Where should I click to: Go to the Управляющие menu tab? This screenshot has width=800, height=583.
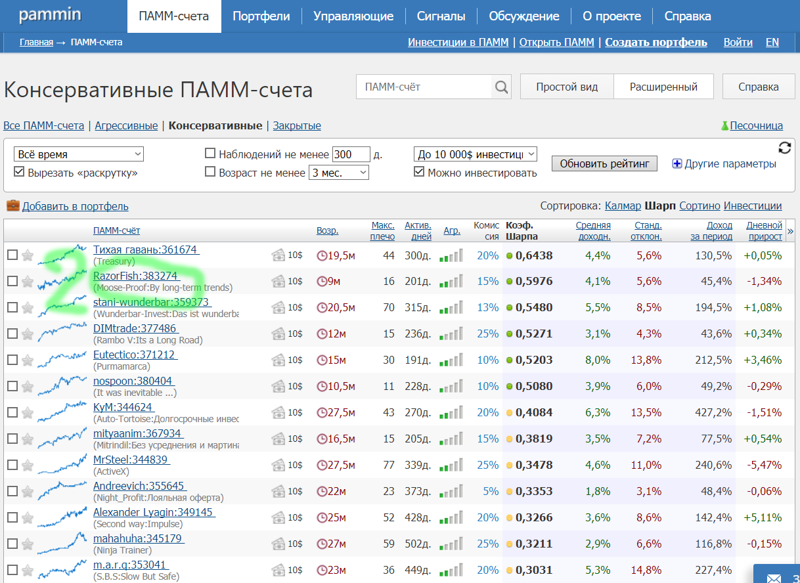(x=353, y=16)
